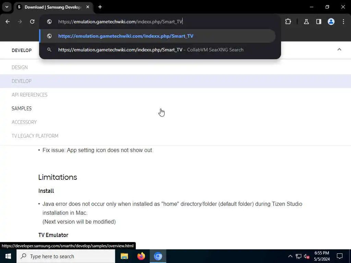Show hidden system tray icons
The width and height of the screenshot is (351, 263).
tap(290, 256)
